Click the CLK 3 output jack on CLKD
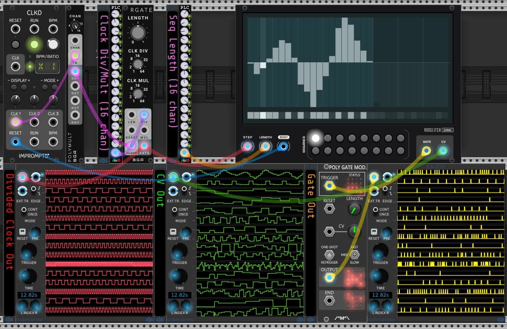 [x=53, y=122]
